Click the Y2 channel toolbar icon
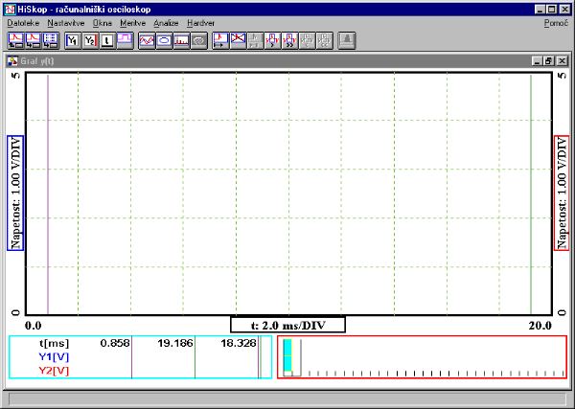This screenshot has width=575, height=409. pos(90,40)
